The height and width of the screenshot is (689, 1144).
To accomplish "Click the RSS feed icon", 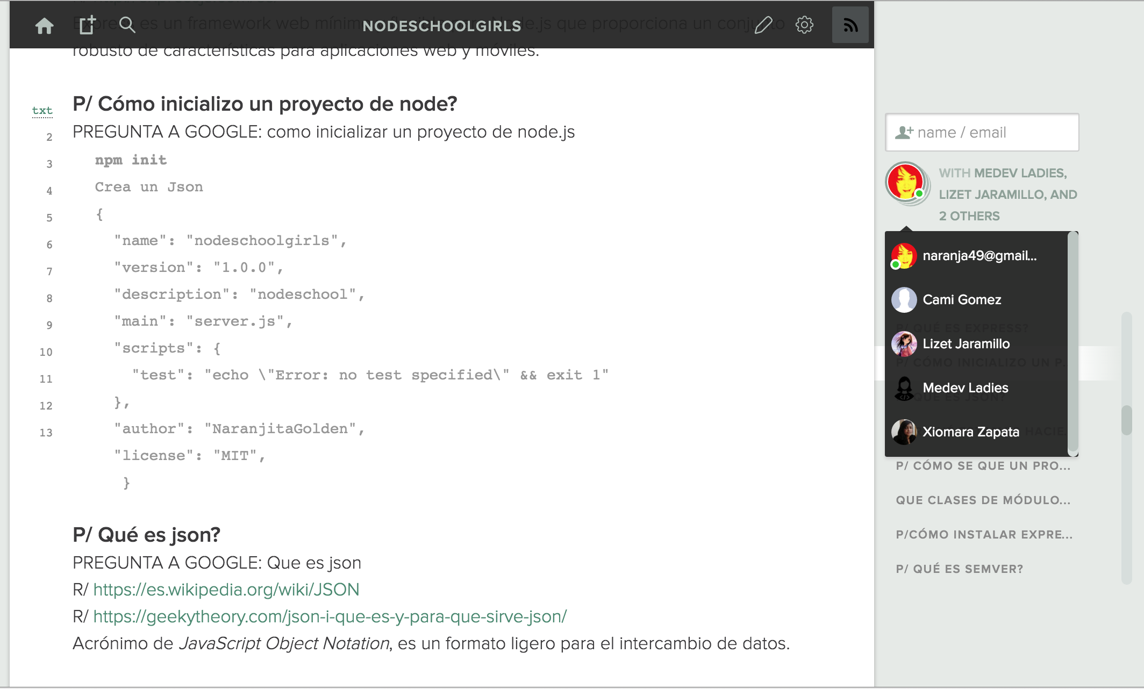I will click(x=850, y=25).
